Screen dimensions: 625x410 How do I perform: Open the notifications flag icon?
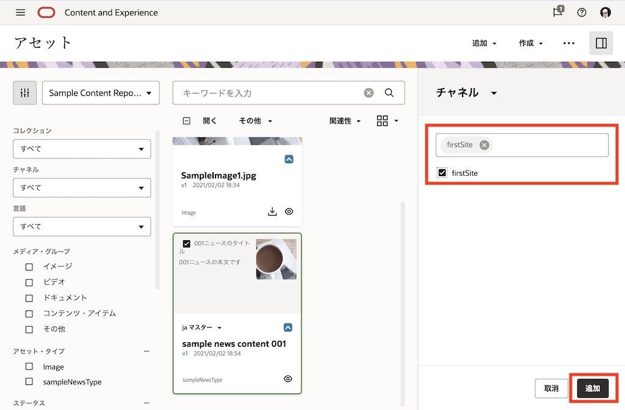click(557, 12)
